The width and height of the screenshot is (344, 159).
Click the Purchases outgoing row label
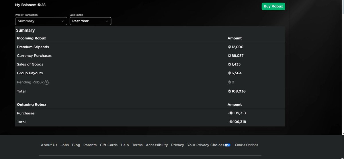point(26,113)
